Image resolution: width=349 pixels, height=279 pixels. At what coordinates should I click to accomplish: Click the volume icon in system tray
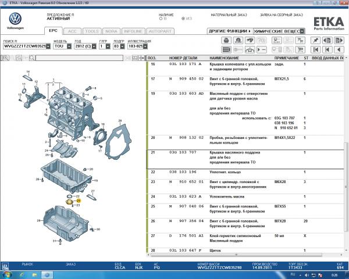point(307,275)
